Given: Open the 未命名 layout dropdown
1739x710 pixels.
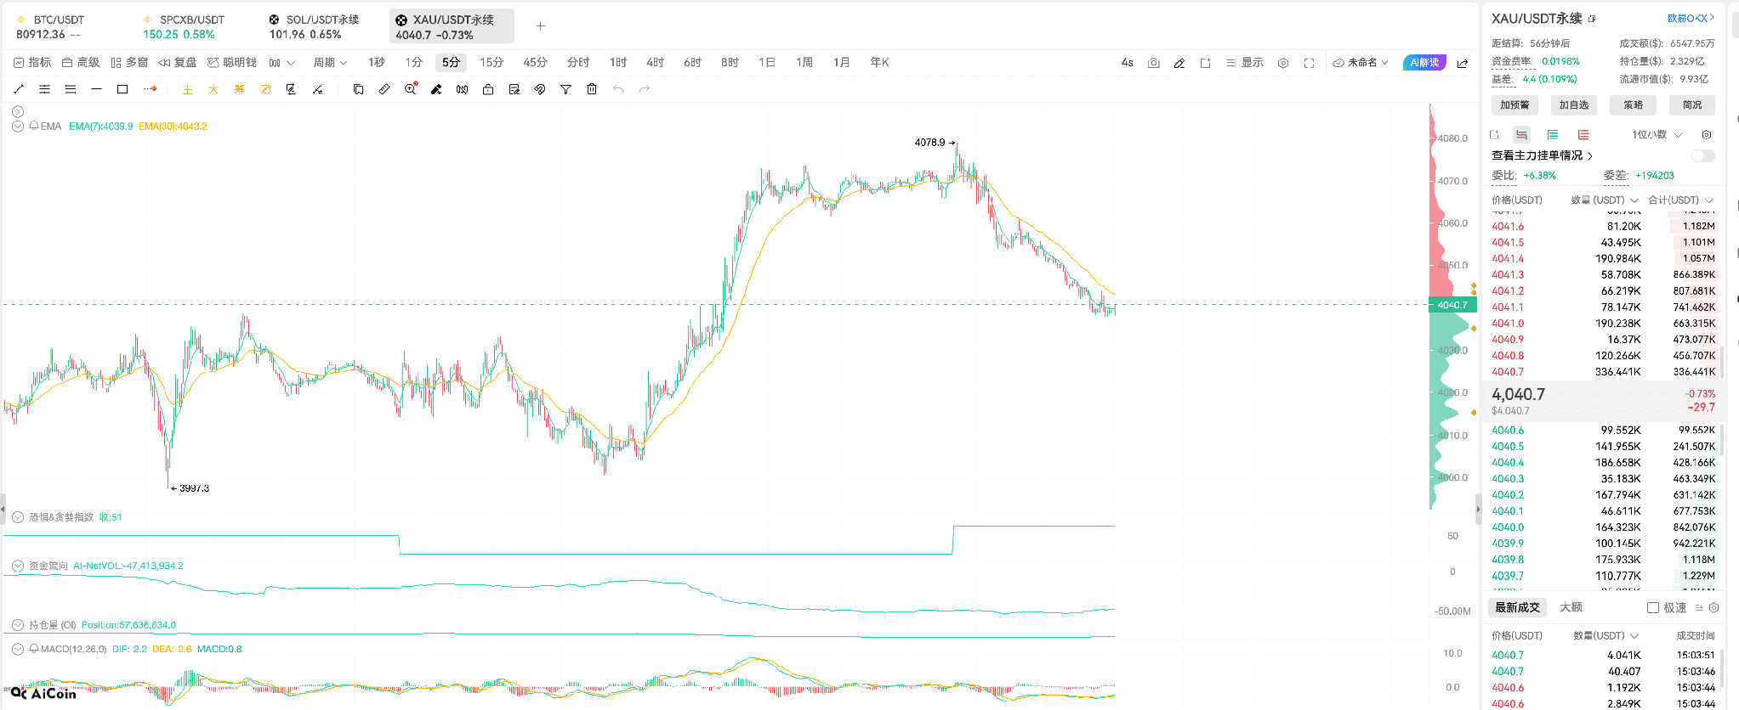Looking at the screenshot, I should pos(1361,63).
